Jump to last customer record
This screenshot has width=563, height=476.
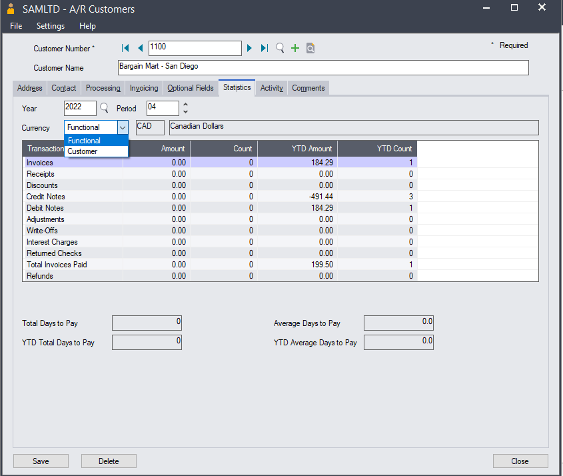tap(265, 48)
